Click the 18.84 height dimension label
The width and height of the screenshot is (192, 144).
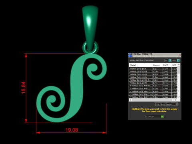23,88
